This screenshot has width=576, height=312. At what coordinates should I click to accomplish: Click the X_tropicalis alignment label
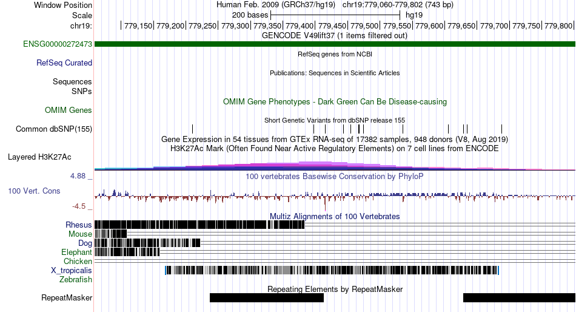click(x=72, y=271)
